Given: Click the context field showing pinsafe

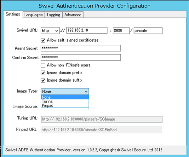Looking at the screenshot, I should (x=148, y=31).
